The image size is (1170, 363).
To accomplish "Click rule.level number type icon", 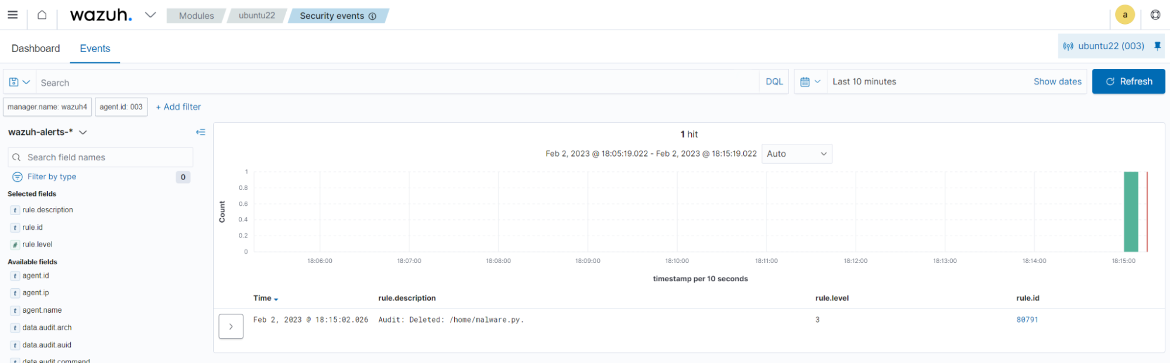I will pos(15,245).
